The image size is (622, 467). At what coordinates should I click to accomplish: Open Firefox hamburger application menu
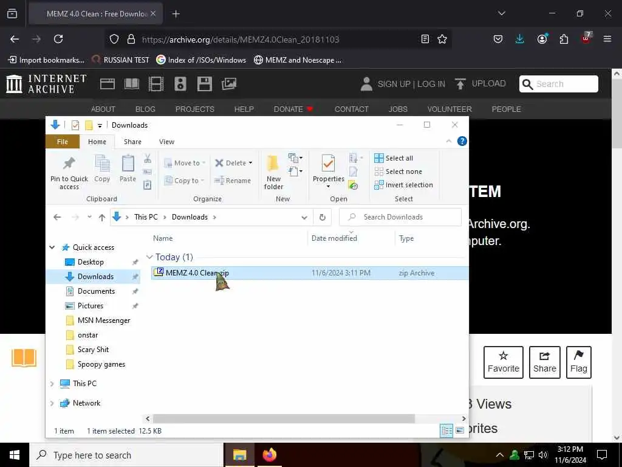[607, 39]
